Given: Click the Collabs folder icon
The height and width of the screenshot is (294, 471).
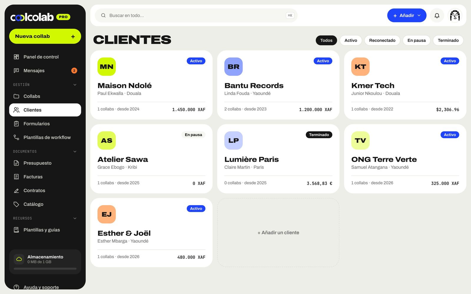Looking at the screenshot, I should tap(16, 96).
